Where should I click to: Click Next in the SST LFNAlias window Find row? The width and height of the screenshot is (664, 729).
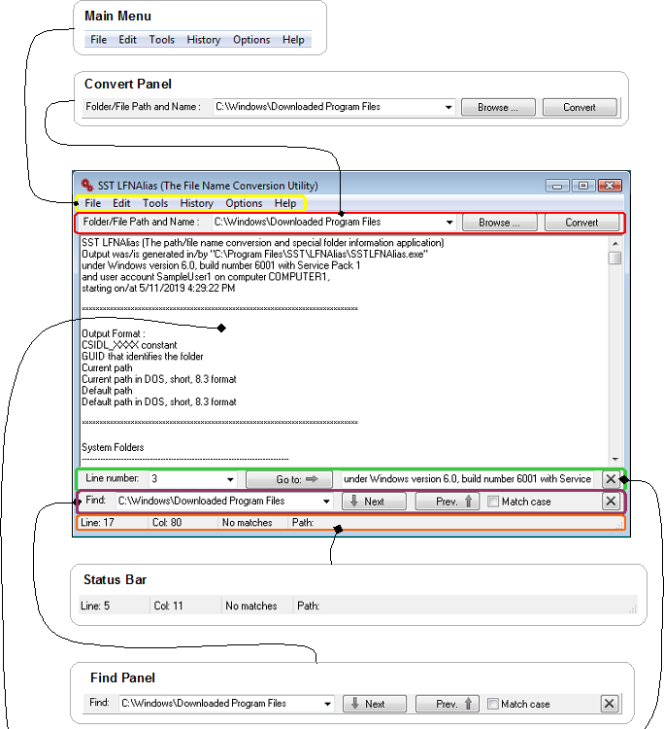(375, 502)
